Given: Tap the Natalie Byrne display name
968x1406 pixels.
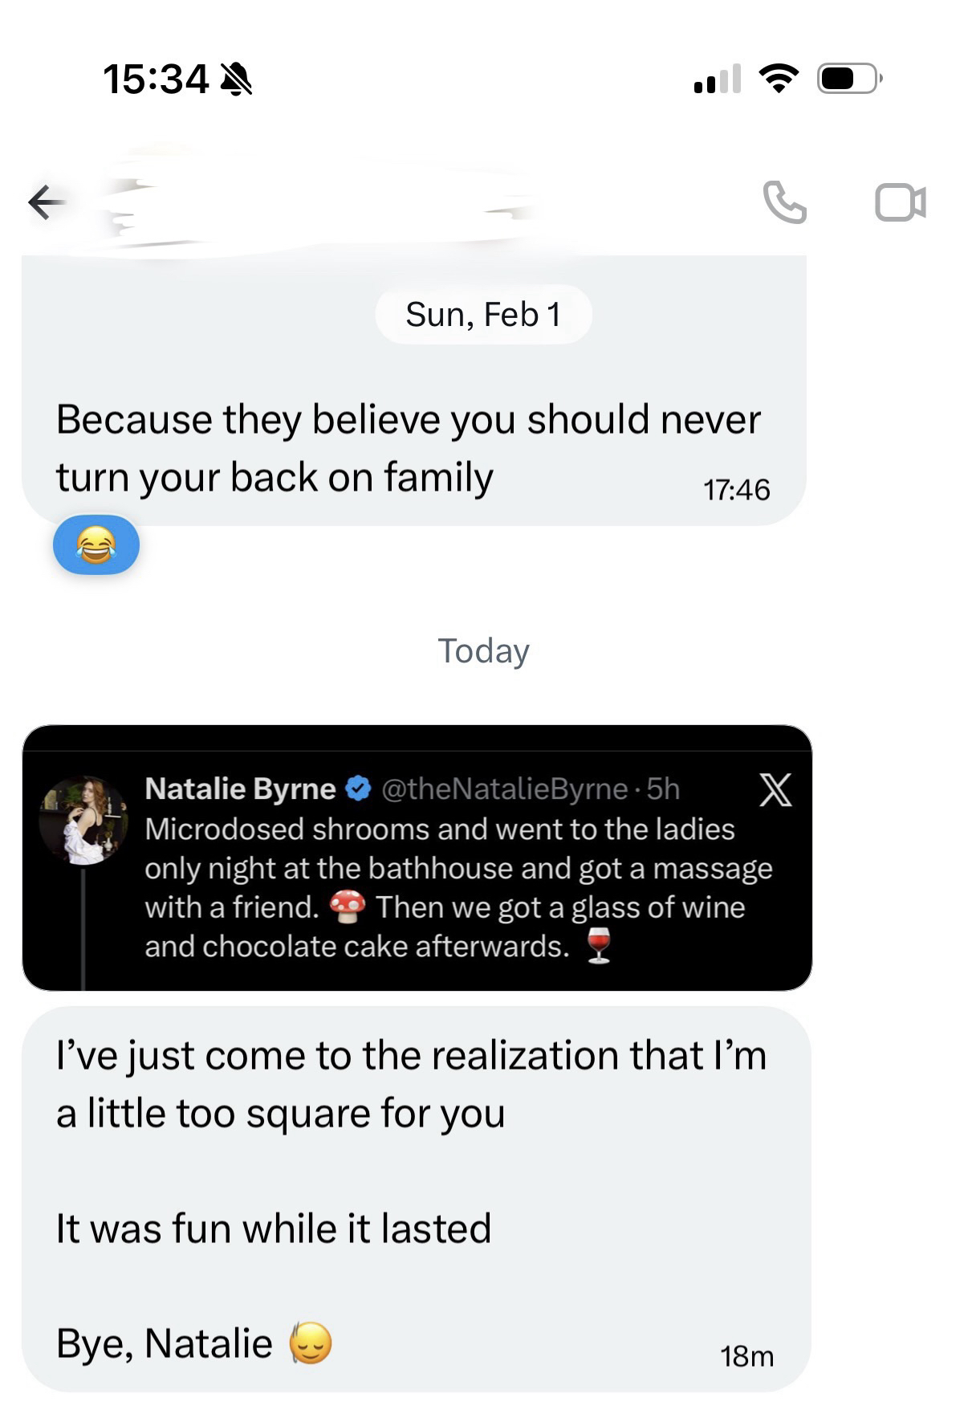Looking at the screenshot, I should (240, 789).
